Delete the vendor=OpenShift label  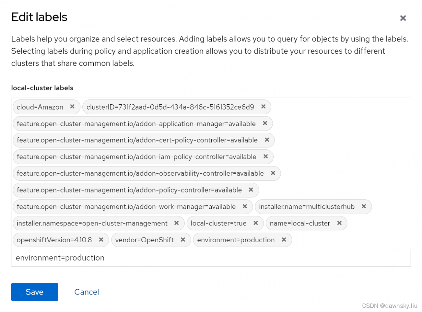pos(183,240)
